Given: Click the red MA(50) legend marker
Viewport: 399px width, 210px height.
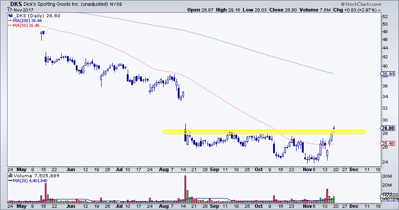Looking at the screenshot, I should 11,26.
